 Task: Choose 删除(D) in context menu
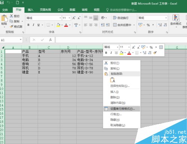click(x=122, y=97)
